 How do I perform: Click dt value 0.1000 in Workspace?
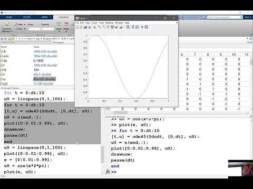pos(38,61)
